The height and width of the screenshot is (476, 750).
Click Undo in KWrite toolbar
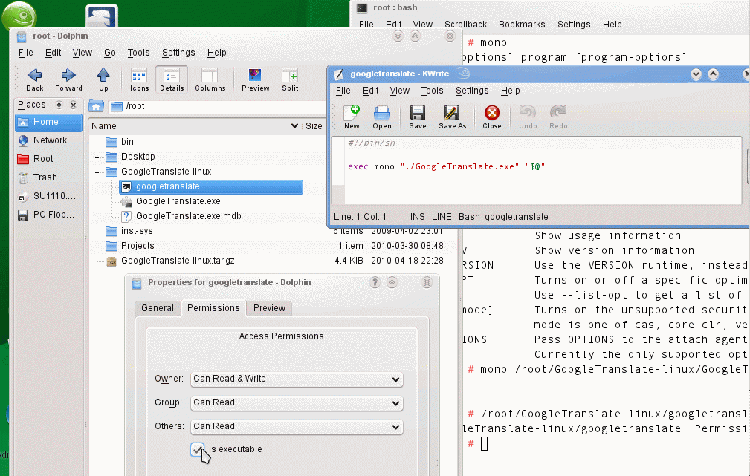[x=528, y=117]
